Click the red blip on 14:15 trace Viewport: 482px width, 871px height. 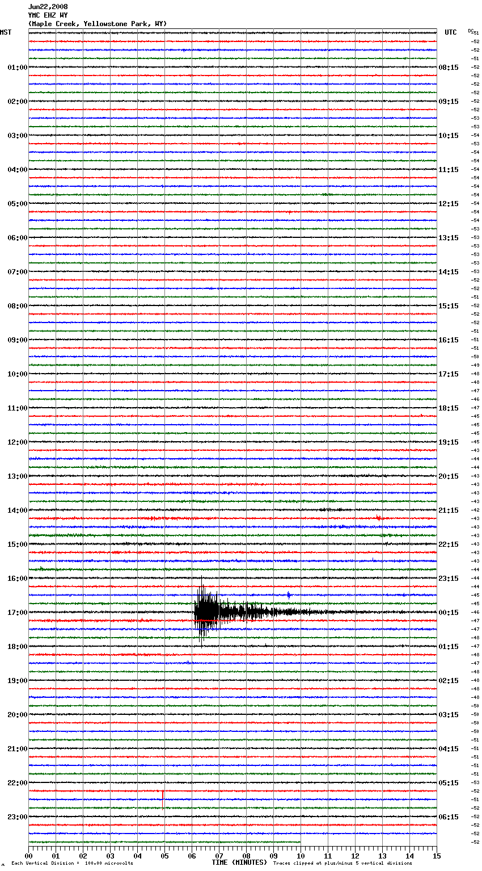pyautogui.click(x=378, y=517)
